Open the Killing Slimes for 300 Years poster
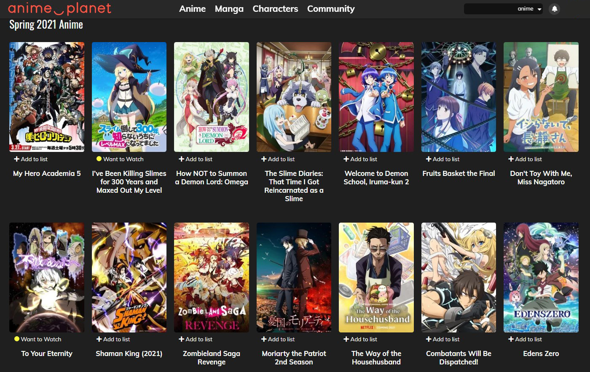 [129, 97]
